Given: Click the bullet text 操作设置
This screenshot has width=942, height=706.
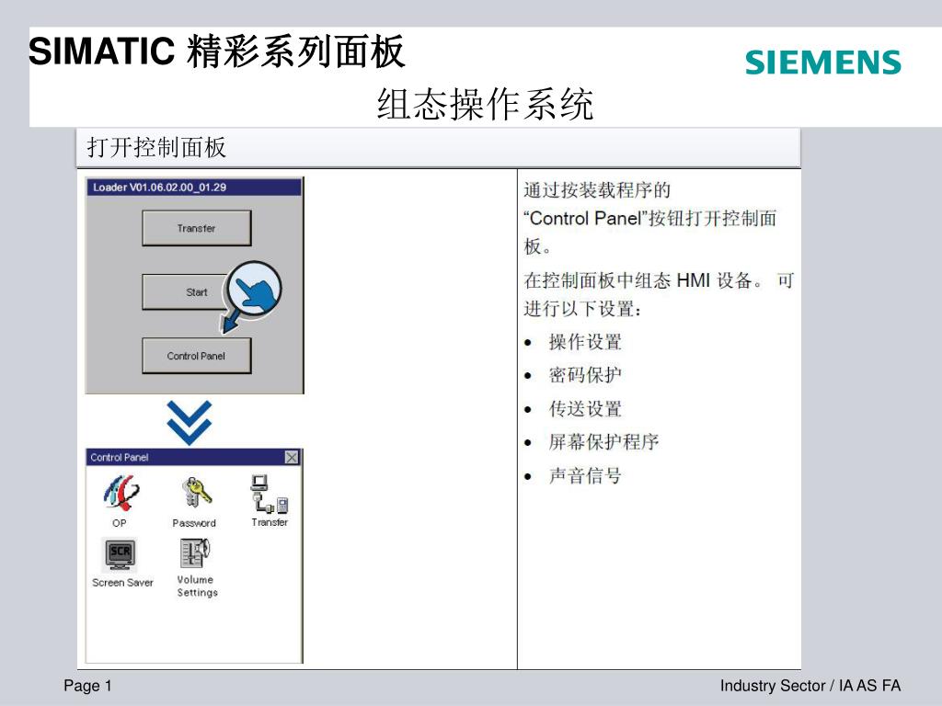Looking at the screenshot, I should pos(584,342).
